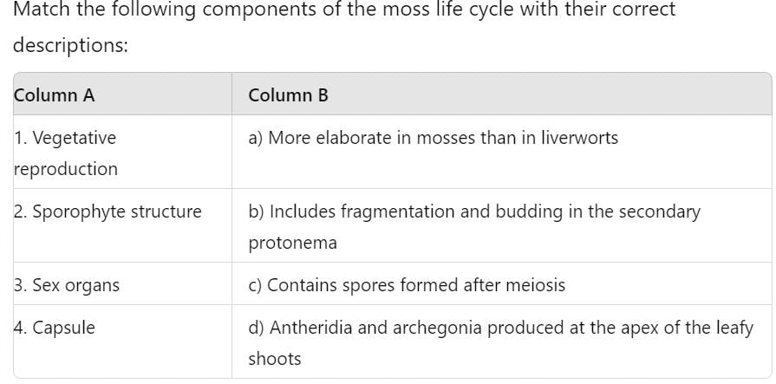Click description d) about antheridia and archegonia
This screenshot has height=384, width=776.
(500, 342)
